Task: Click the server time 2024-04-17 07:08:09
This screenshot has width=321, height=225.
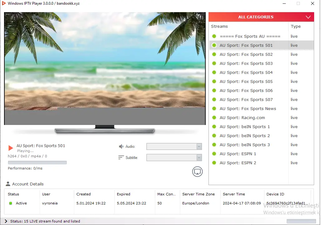Action: [242, 203]
